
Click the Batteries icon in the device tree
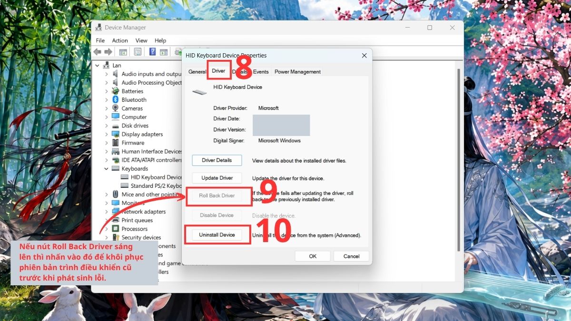pyautogui.click(x=115, y=91)
